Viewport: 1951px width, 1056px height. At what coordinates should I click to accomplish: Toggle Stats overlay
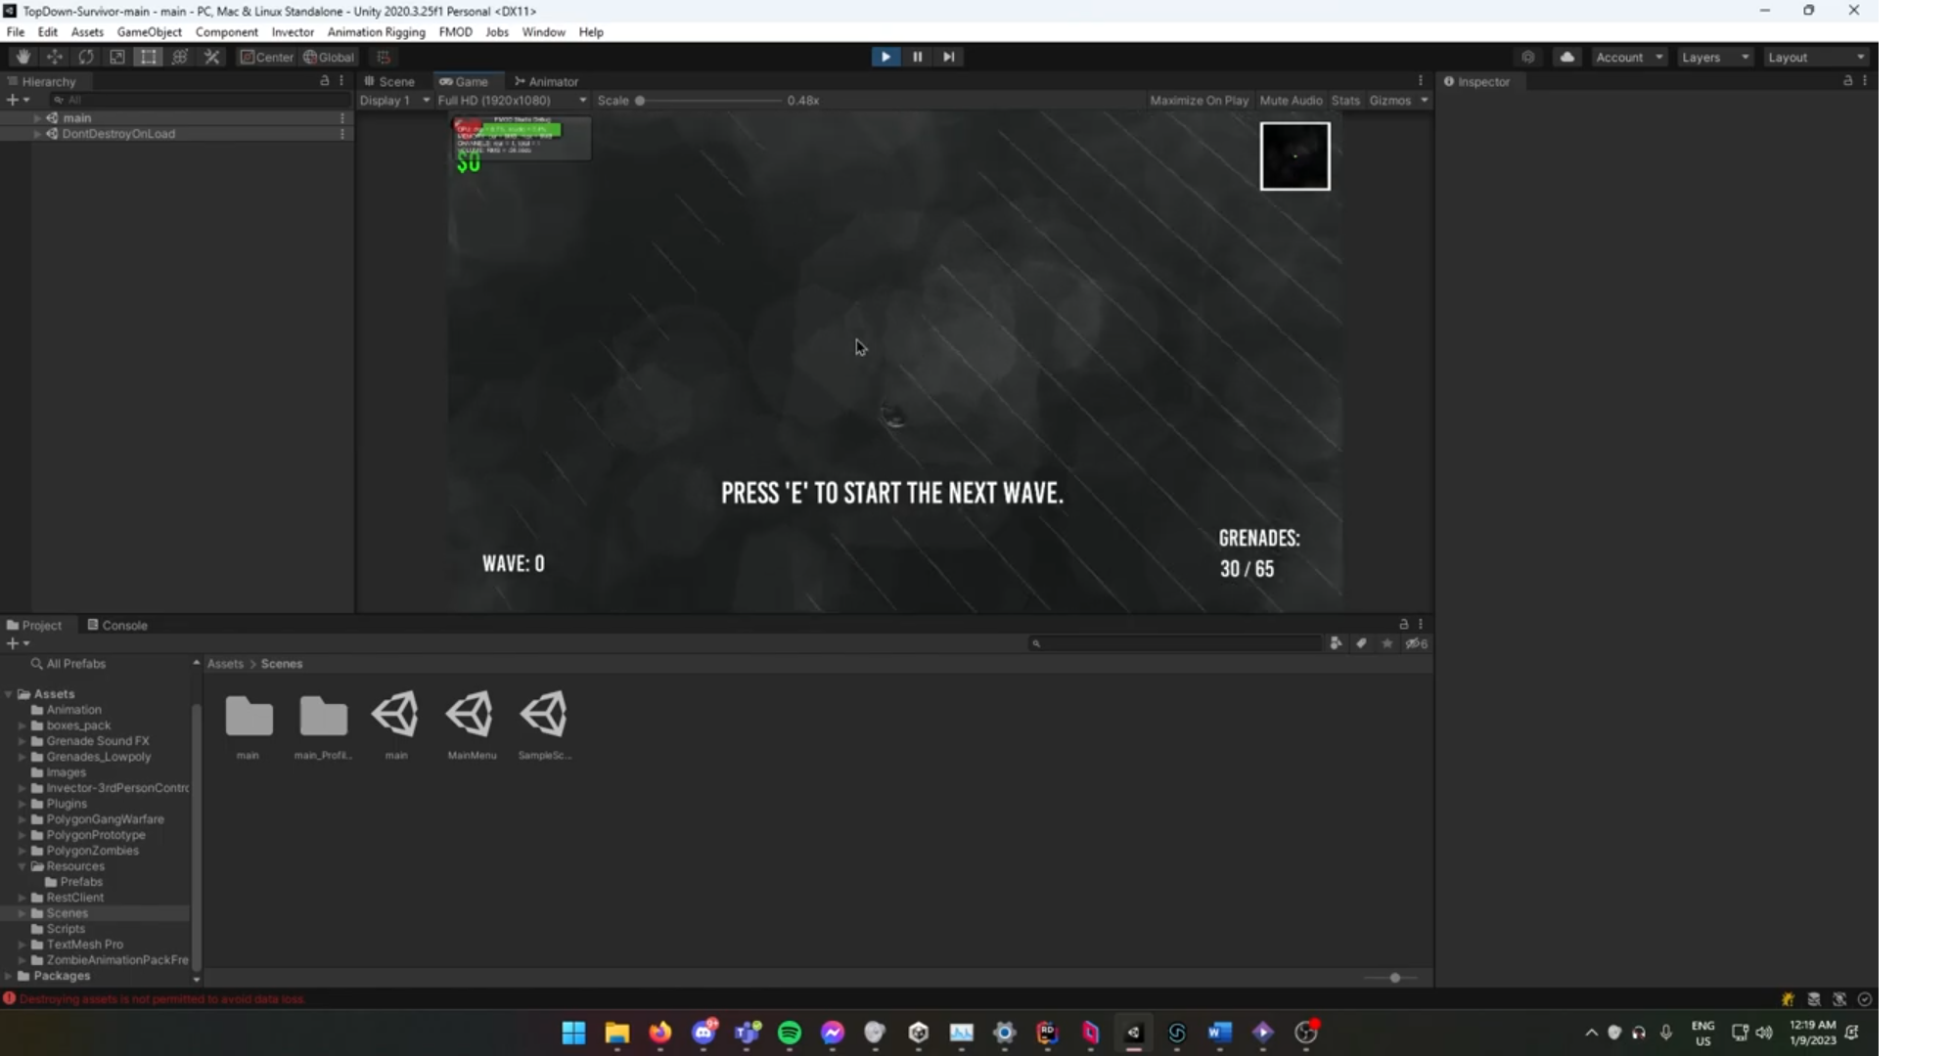tap(1345, 100)
